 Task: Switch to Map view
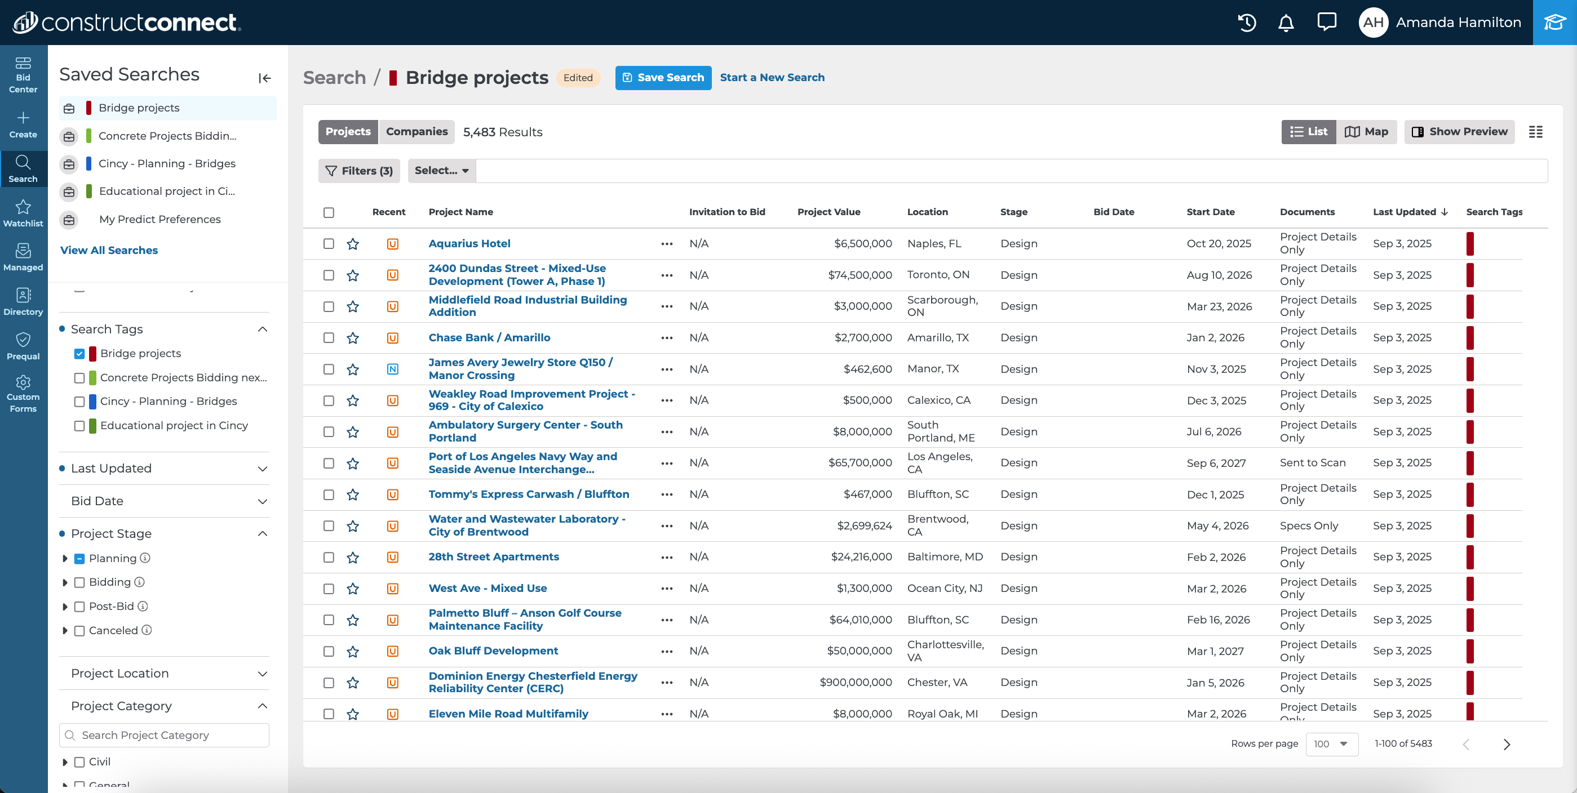tap(1366, 132)
